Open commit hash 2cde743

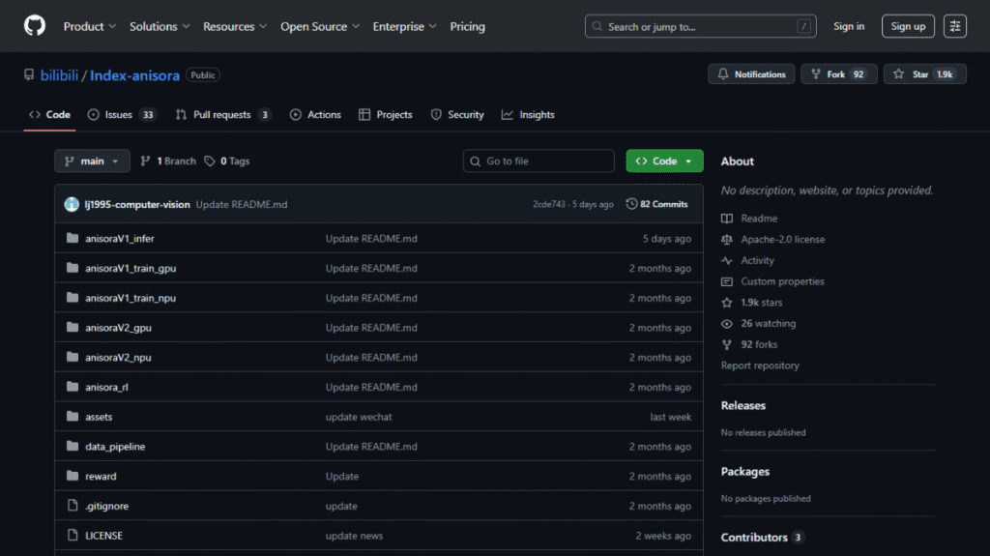coord(549,204)
